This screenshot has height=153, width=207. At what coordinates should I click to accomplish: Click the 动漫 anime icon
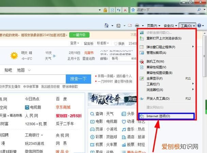point(124,122)
